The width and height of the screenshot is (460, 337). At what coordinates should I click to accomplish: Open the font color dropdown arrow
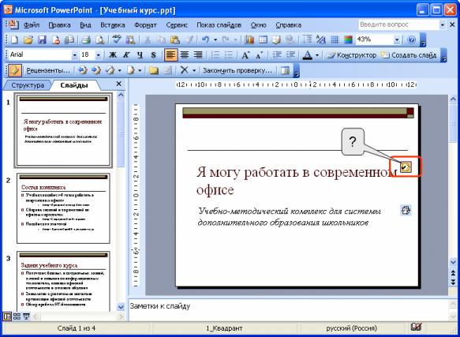[317, 55]
